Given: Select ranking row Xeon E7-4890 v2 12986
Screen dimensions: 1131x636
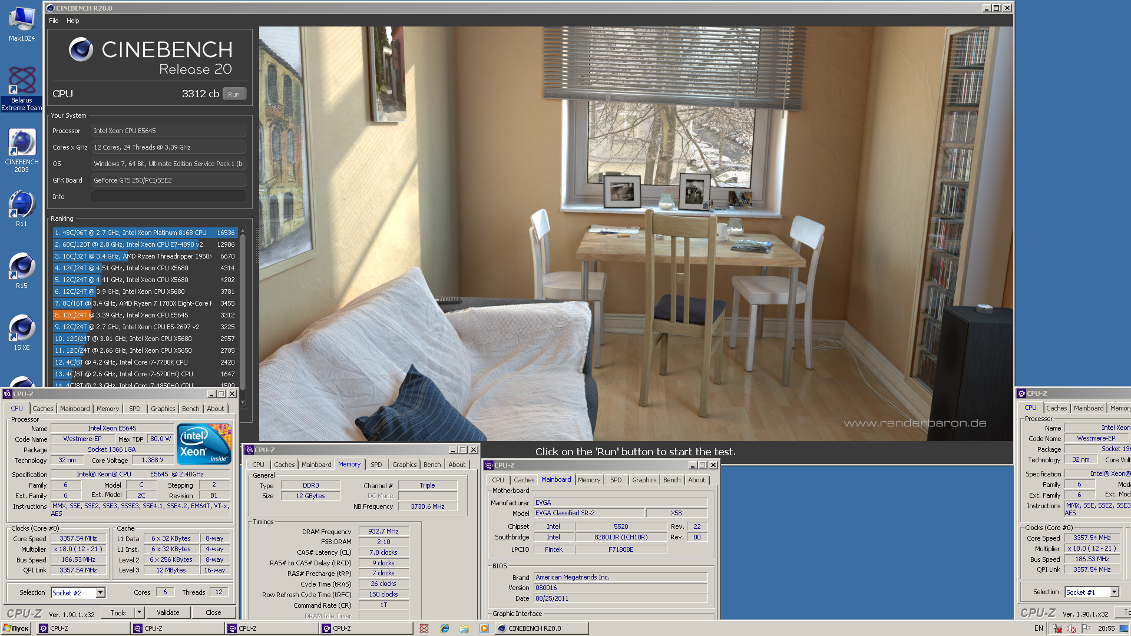Looking at the screenshot, I should tap(145, 244).
